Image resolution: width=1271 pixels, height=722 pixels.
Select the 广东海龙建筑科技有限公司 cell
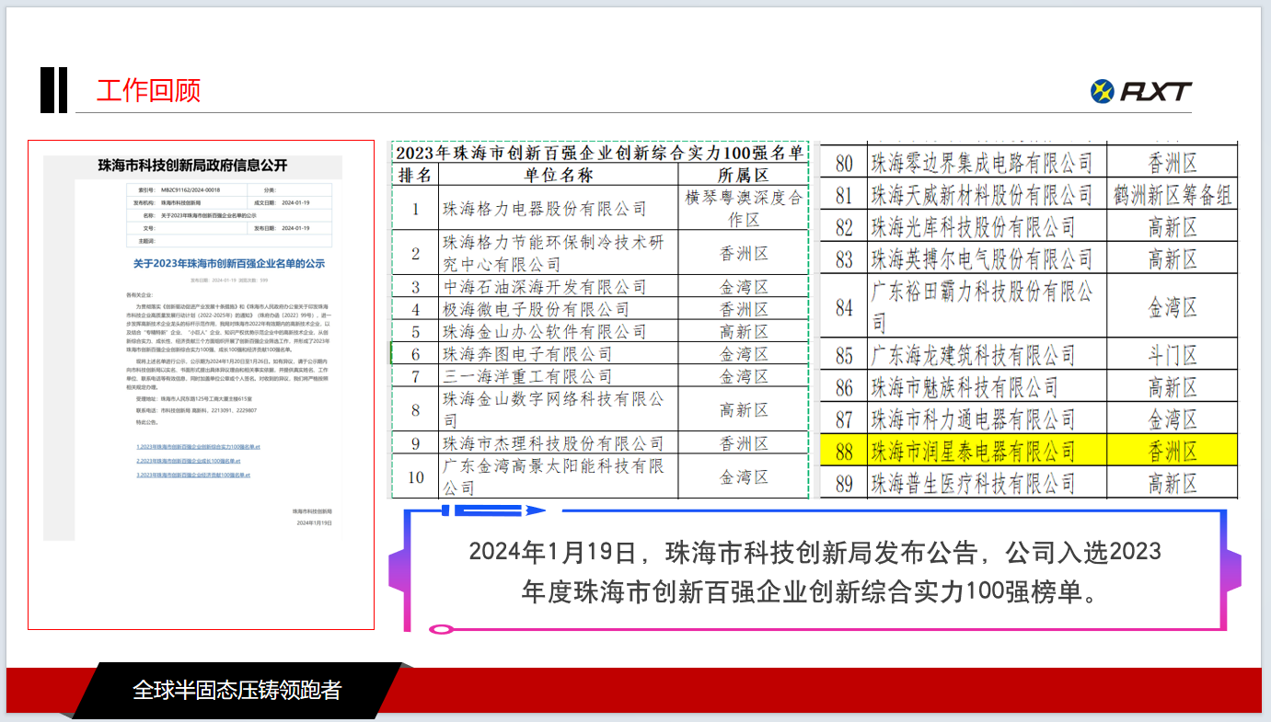click(x=987, y=354)
